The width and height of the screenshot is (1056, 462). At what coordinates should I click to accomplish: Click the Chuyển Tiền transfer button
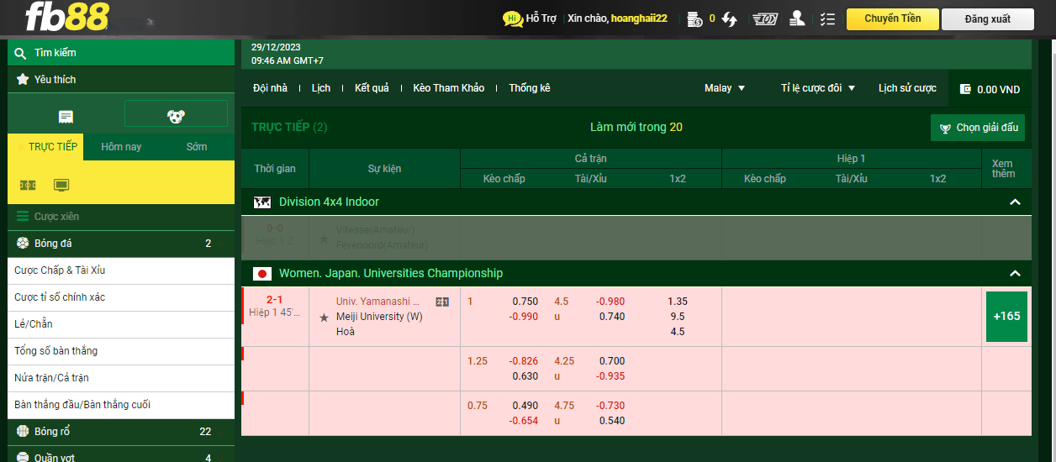pos(892,18)
